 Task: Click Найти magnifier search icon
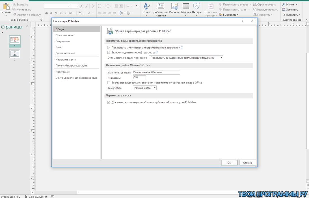(x=284, y=4)
